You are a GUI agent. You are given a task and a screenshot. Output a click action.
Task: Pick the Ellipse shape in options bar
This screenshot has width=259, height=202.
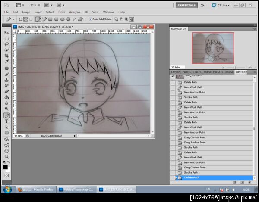[62, 19]
